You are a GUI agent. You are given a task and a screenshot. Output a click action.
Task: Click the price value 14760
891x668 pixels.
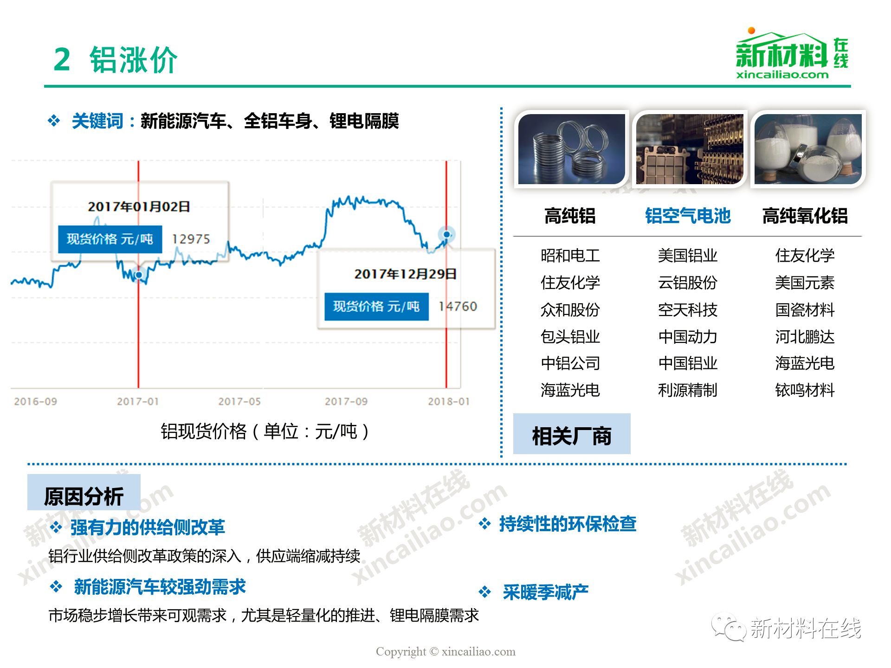[x=458, y=307]
